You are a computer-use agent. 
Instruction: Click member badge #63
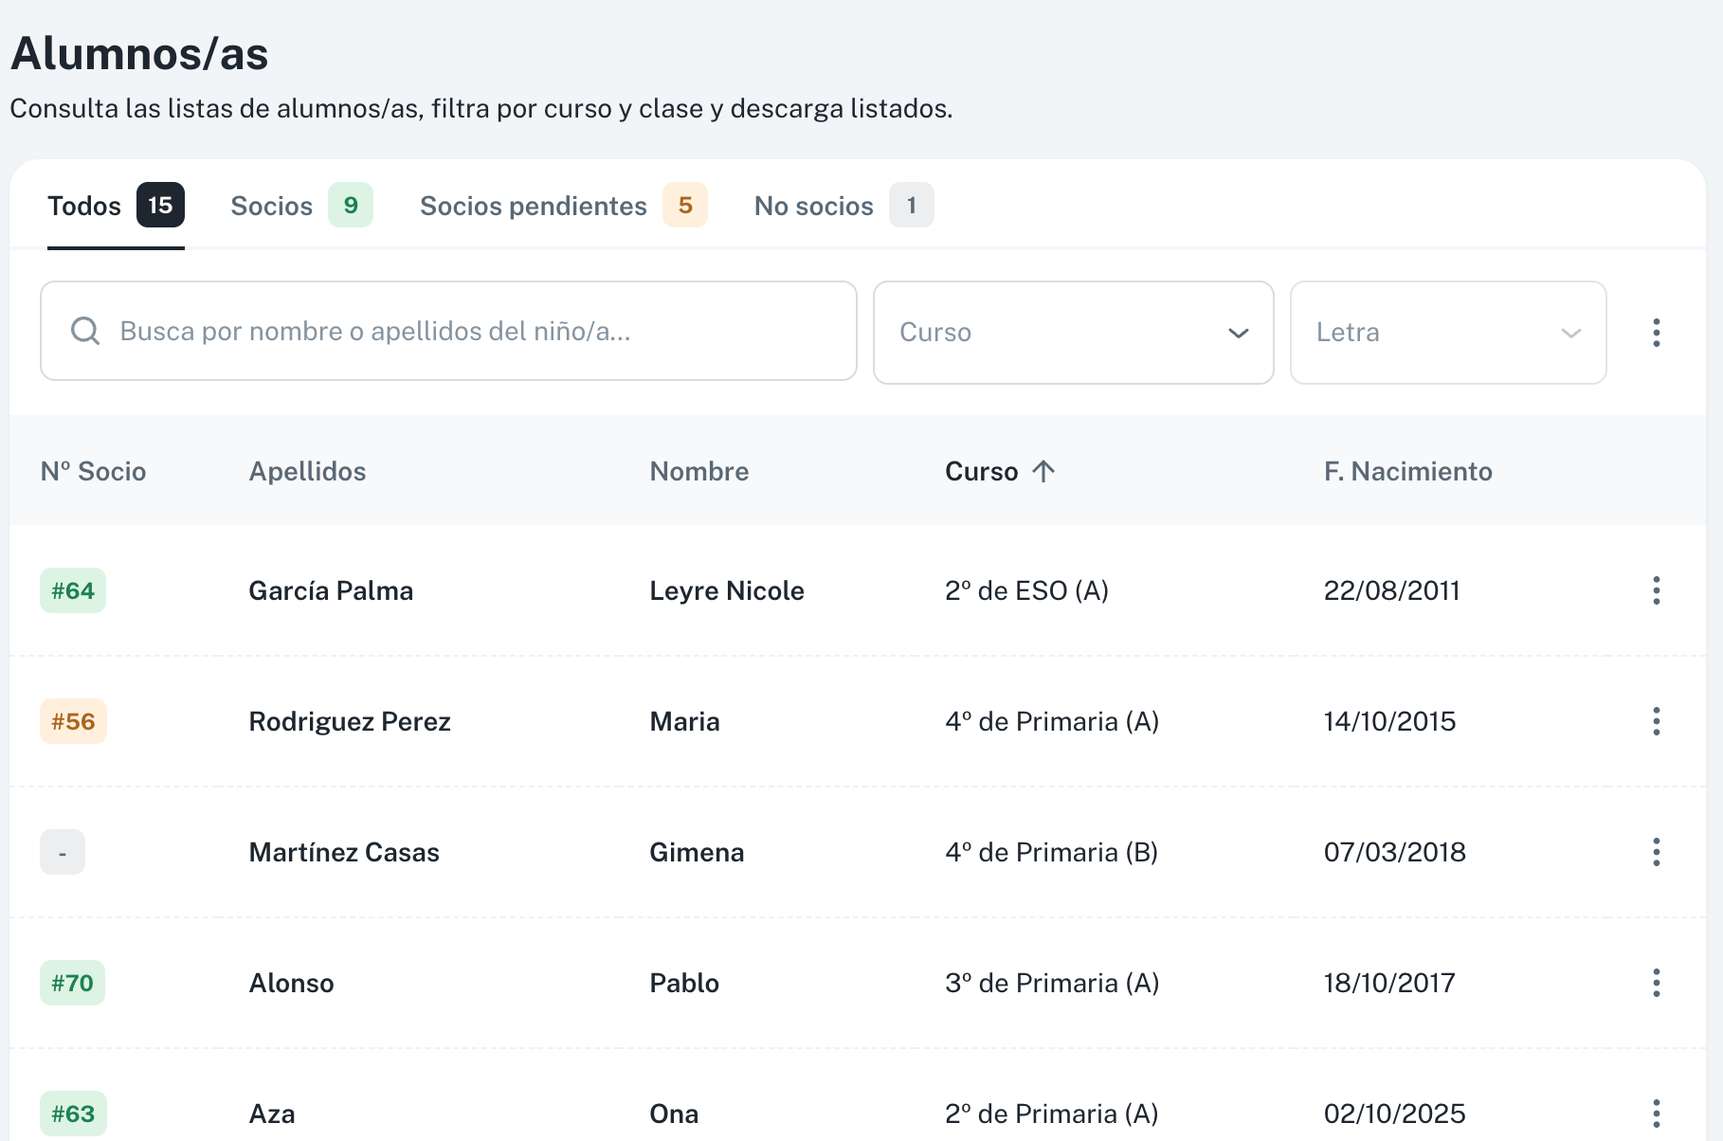[x=73, y=1114]
